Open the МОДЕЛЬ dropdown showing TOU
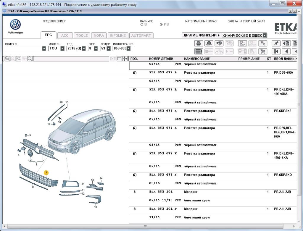Screen dimensions: 303x231 (62, 49)
